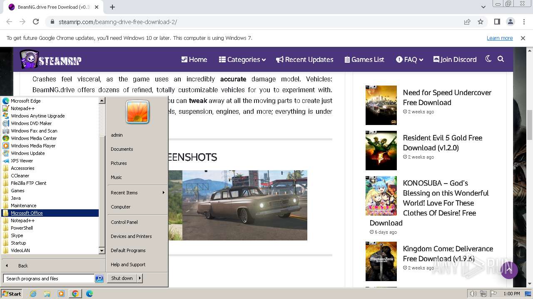The image size is (533, 299).
Task: Open Resident Evil 5 Gold Free Download
Action: pos(443,143)
